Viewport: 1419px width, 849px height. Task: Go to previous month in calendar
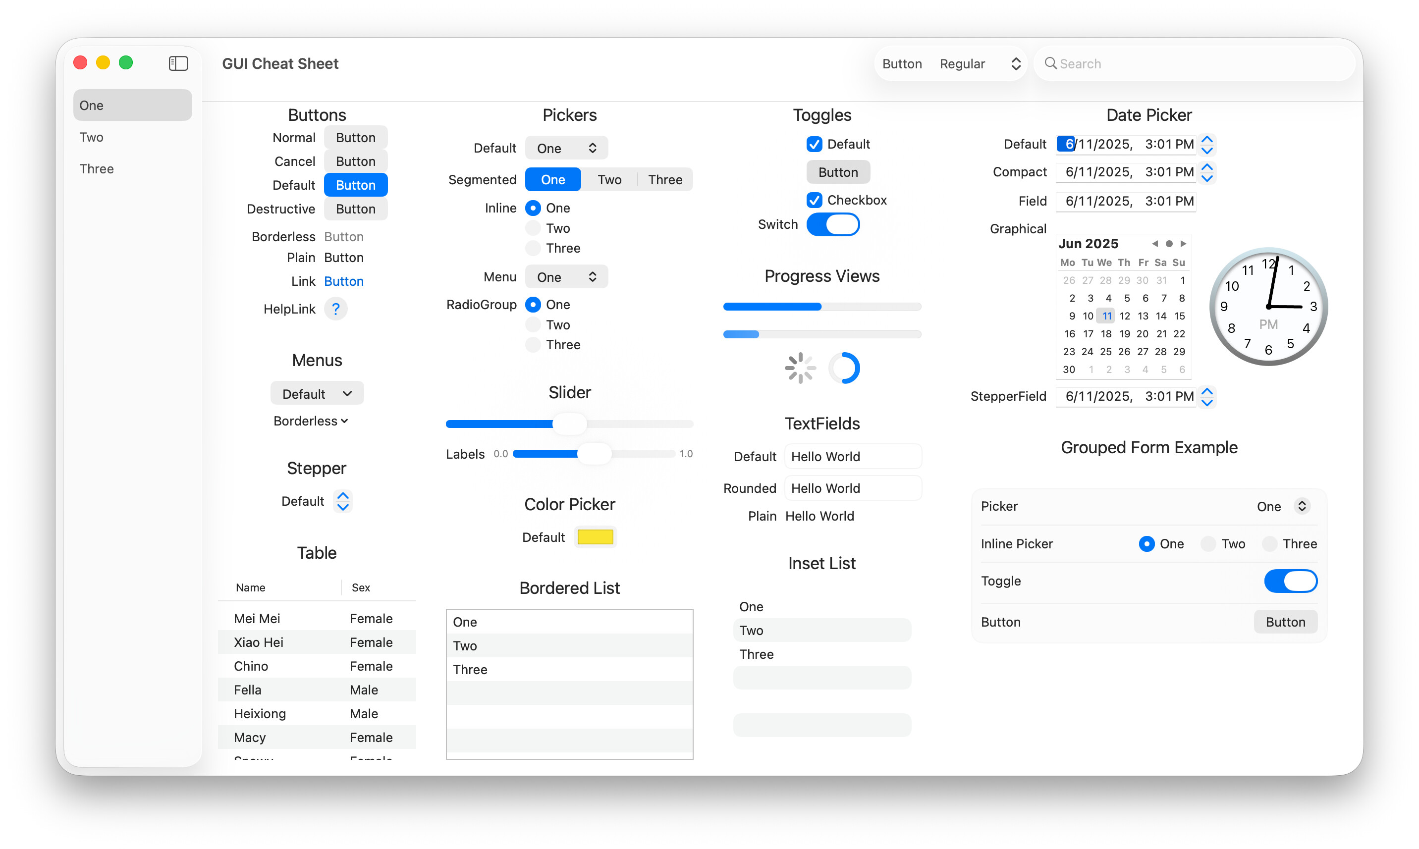(x=1154, y=244)
